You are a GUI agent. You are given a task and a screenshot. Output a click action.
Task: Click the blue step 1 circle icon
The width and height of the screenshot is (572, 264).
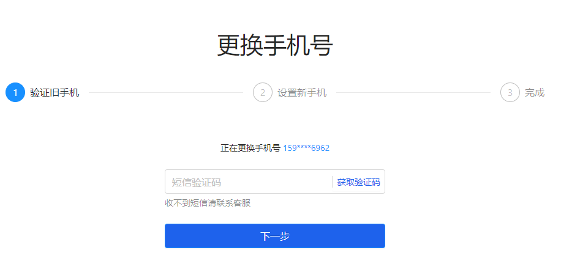pos(15,92)
